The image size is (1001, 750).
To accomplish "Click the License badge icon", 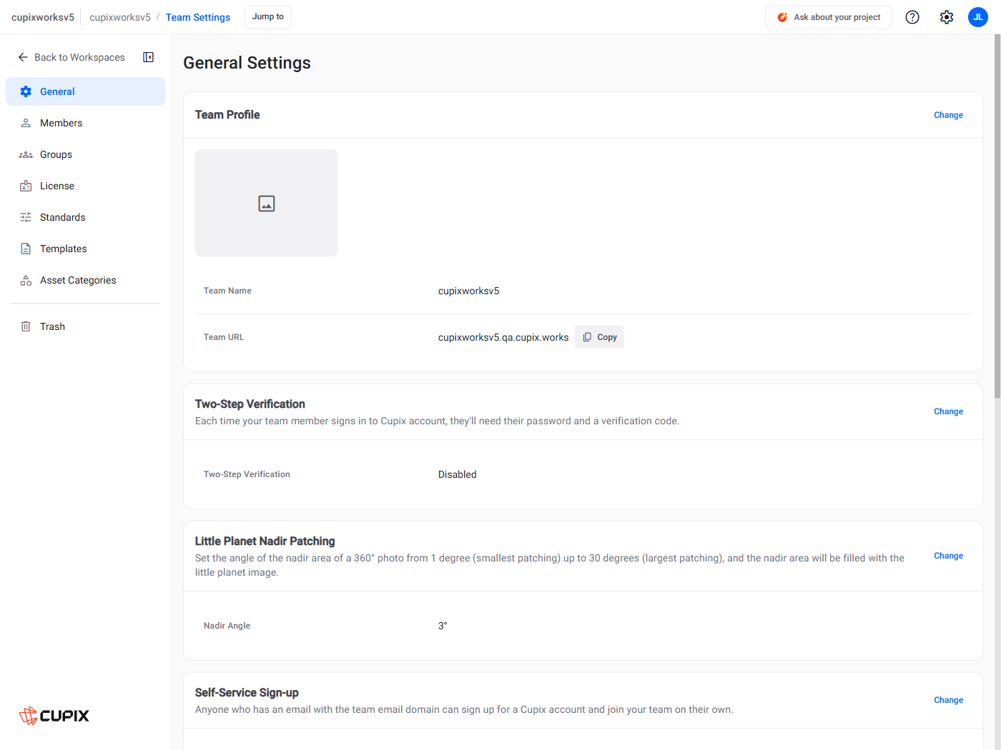I will tap(26, 186).
